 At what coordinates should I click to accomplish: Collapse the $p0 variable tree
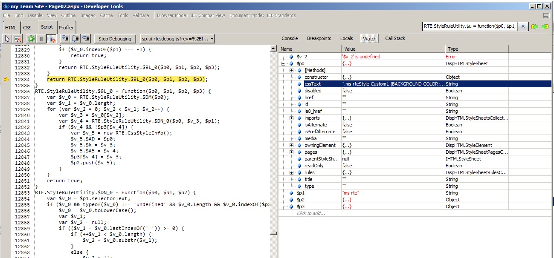click(282, 63)
